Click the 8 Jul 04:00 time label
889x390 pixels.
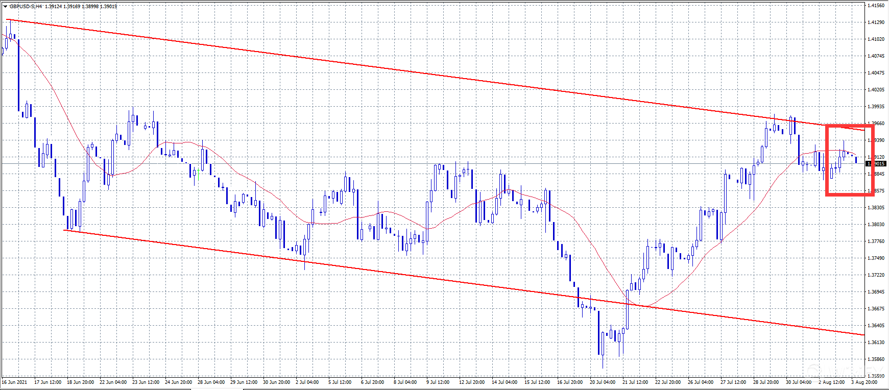point(405,382)
